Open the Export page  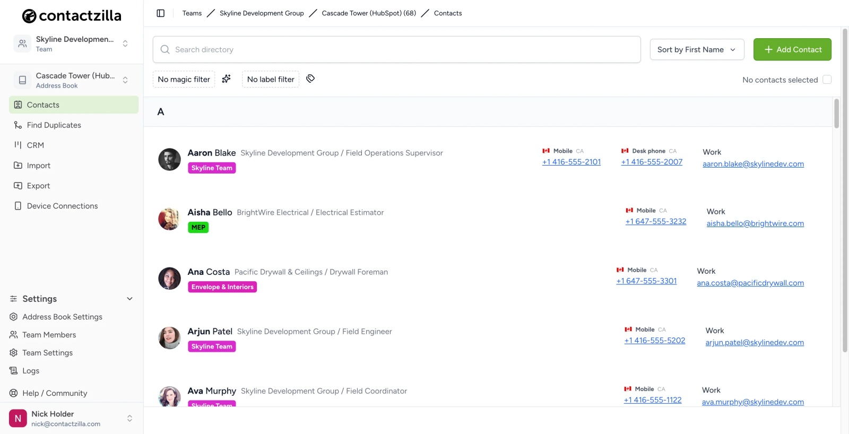point(74,186)
